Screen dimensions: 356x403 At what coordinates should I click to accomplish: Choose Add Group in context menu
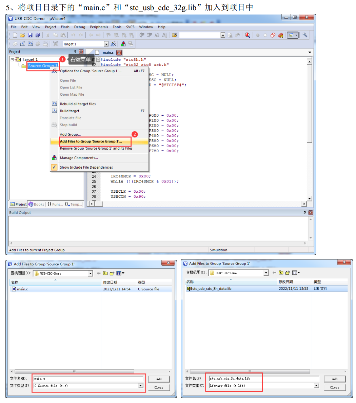click(x=99, y=134)
